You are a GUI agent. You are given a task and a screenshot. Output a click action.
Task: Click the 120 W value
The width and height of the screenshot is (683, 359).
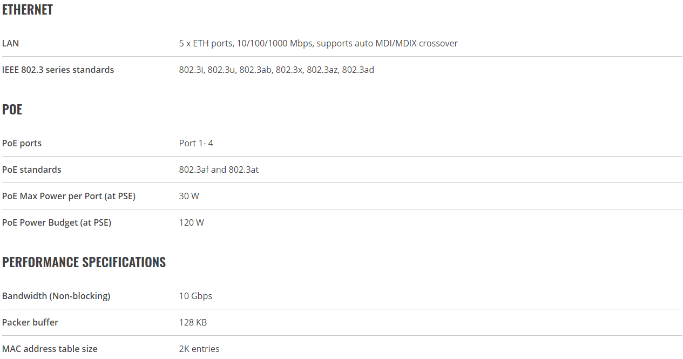tap(192, 222)
